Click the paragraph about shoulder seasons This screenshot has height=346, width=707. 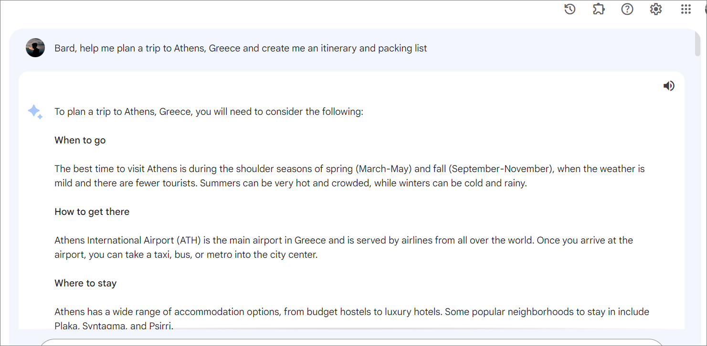[349, 176]
